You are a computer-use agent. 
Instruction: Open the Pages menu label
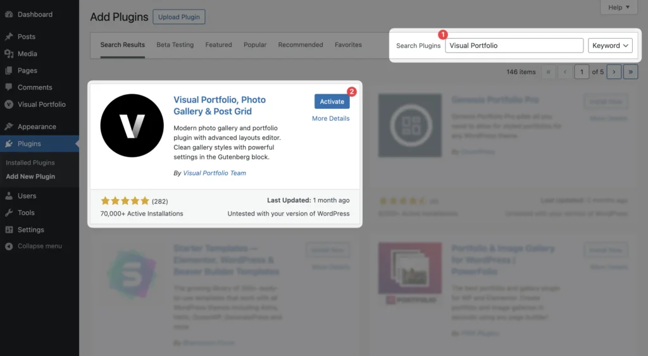pos(27,71)
